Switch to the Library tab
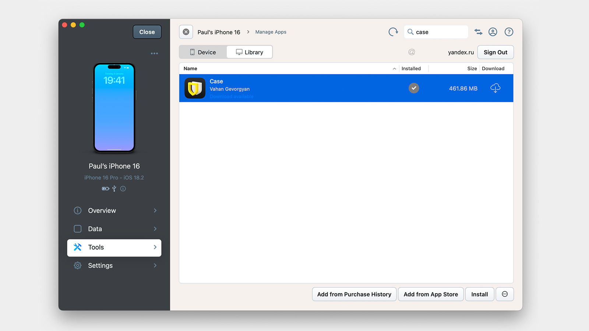Screen dimensions: 589x331 (x=250, y=52)
